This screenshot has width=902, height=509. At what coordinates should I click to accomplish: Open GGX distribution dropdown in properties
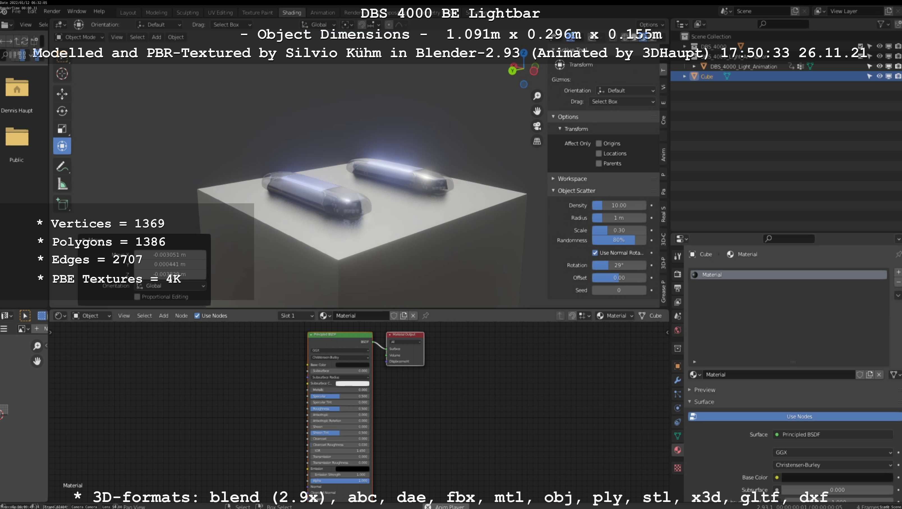pos(833,453)
